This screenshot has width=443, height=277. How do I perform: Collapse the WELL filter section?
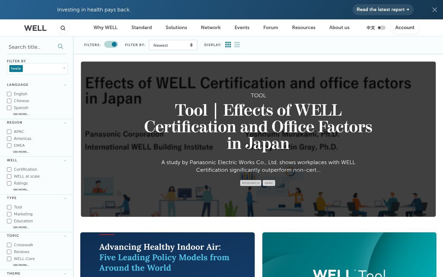(x=65, y=160)
